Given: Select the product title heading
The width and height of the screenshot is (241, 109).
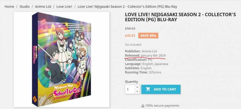Looking at the screenshot, I should [x=180, y=17].
